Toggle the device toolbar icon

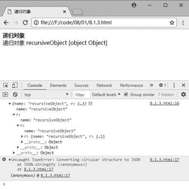[15, 85]
